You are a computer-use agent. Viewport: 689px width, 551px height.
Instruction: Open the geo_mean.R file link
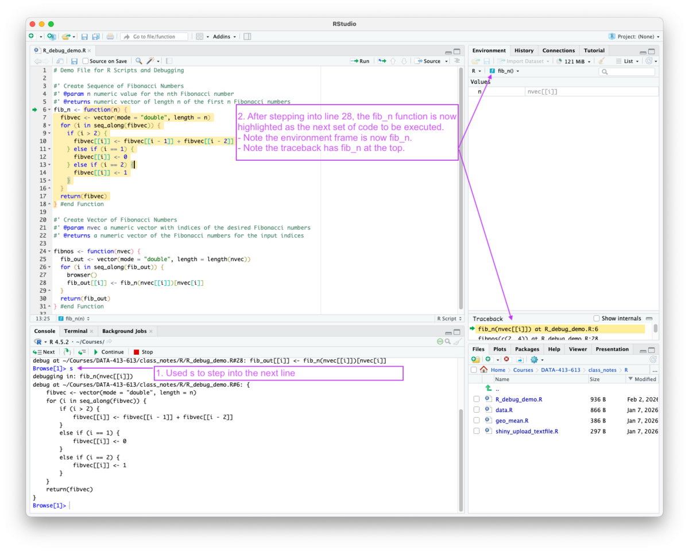tap(512, 420)
